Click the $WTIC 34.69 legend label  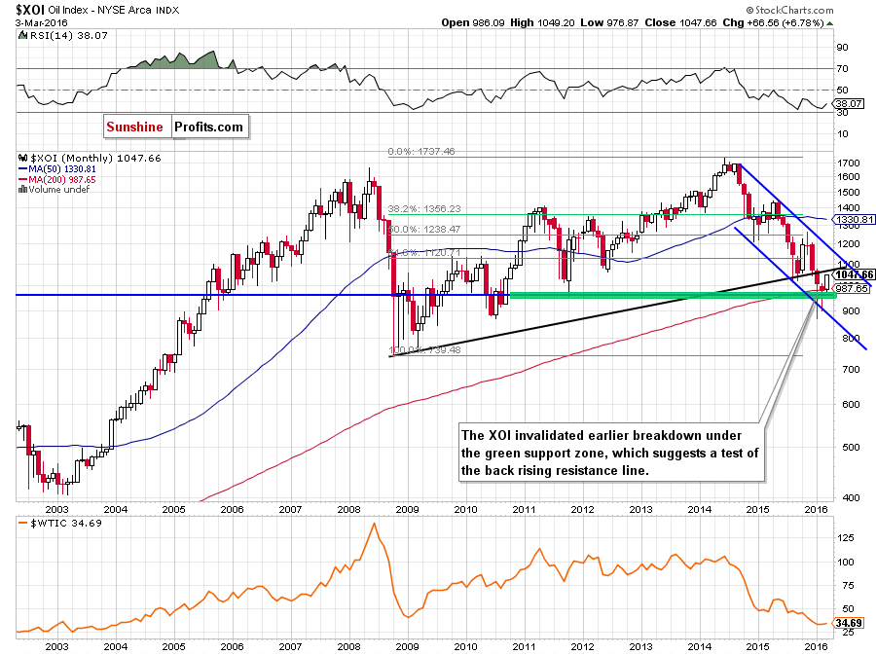tap(60, 524)
